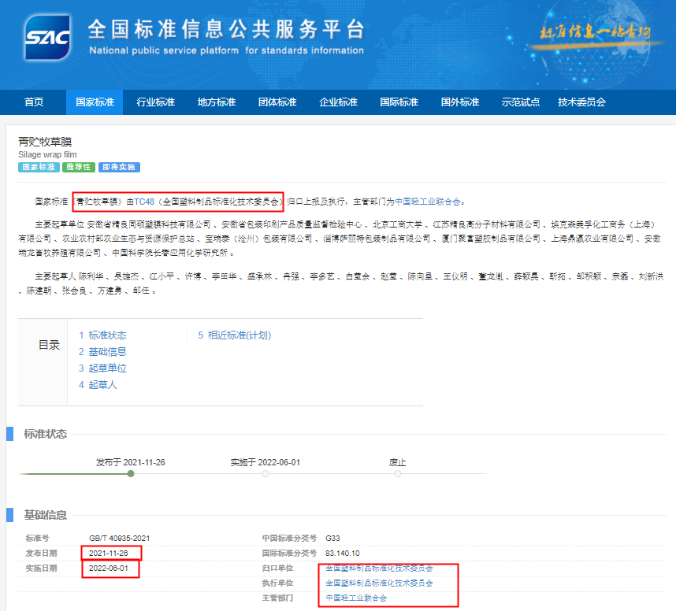Click the TC48 committee link in the paragraph
This screenshot has width=676, height=611.
pyautogui.click(x=143, y=202)
